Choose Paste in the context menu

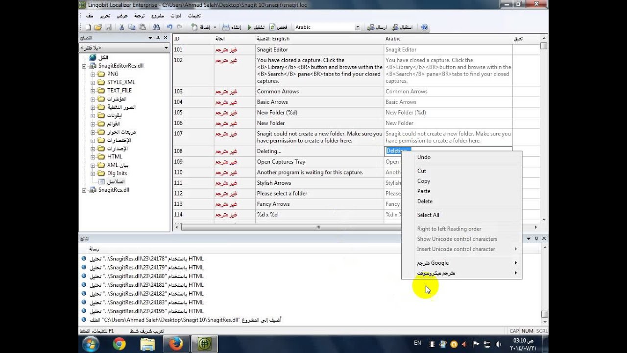(461, 191)
